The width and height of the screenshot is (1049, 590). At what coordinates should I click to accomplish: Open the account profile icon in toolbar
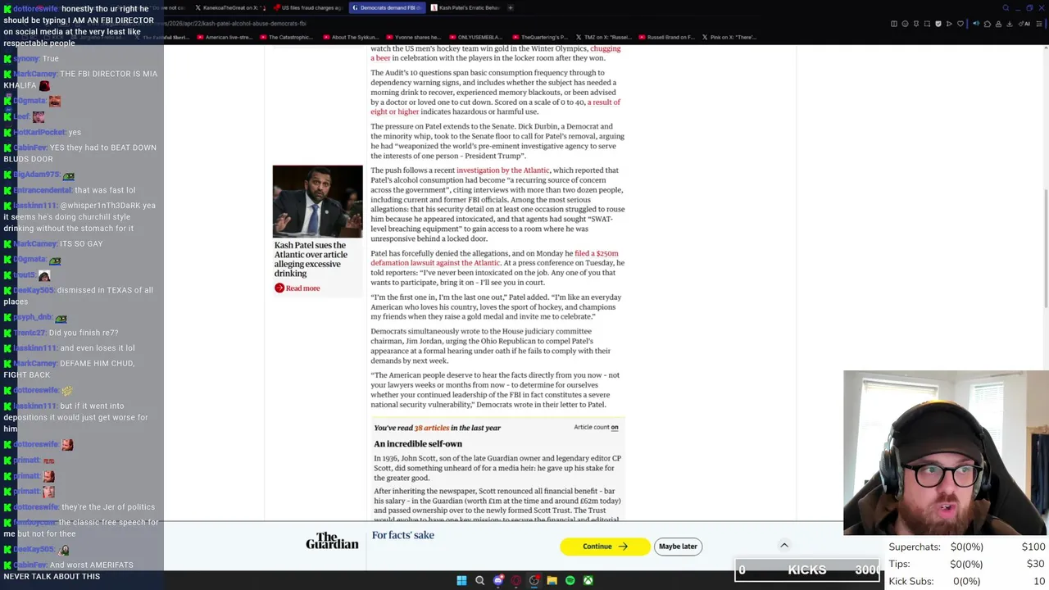click(998, 24)
